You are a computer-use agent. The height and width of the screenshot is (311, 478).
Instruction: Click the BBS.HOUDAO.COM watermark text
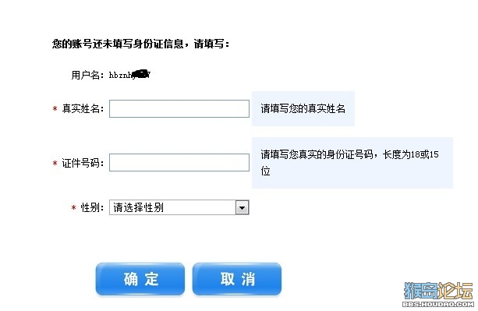point(438,304)
